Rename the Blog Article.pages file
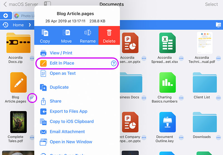 pos(88,36)
